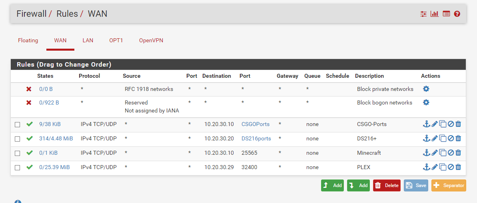The height and width of the screenshot is (203, 477).
Task: Click the Separator button
Action: (449, 185)
